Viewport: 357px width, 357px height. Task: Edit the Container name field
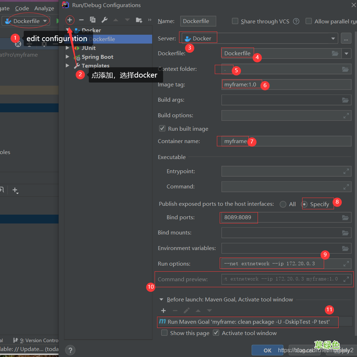point(286,141)
